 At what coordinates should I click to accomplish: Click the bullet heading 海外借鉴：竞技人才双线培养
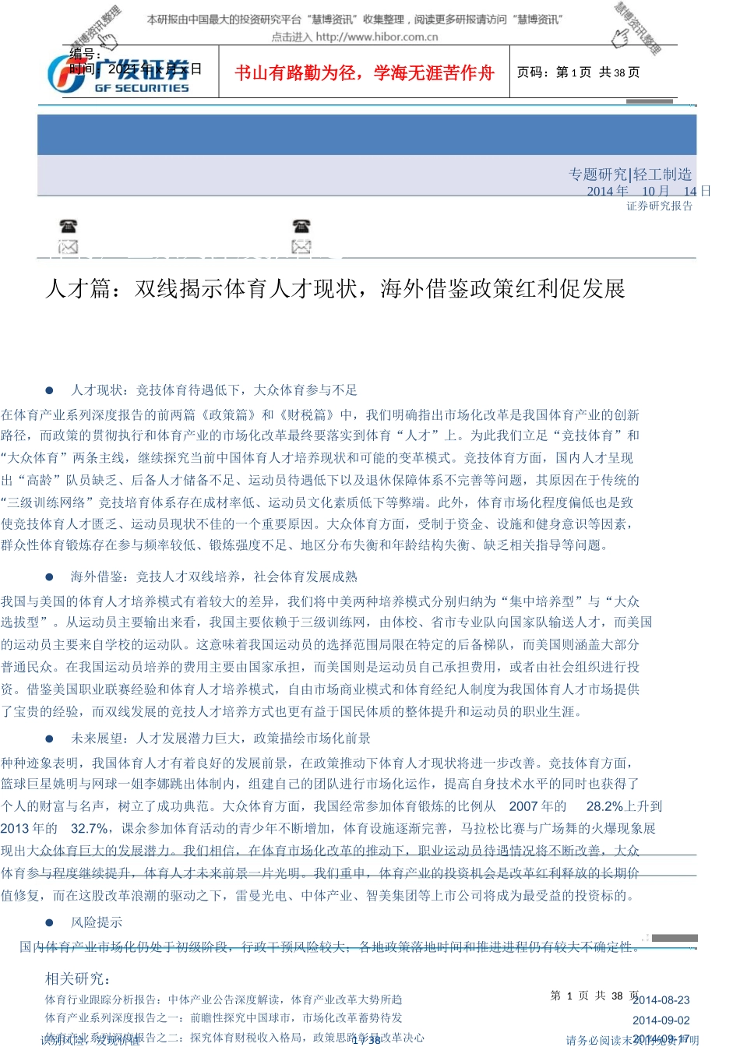tap(214, 577)
